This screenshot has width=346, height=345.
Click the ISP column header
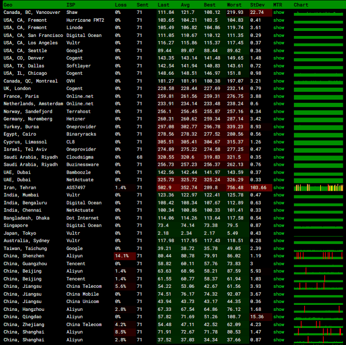point(71,5)
